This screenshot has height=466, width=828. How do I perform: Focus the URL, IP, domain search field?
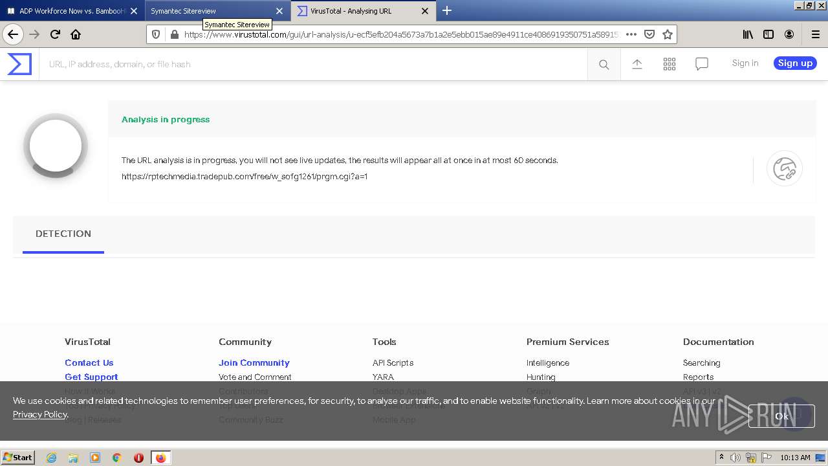click(314, 64)
